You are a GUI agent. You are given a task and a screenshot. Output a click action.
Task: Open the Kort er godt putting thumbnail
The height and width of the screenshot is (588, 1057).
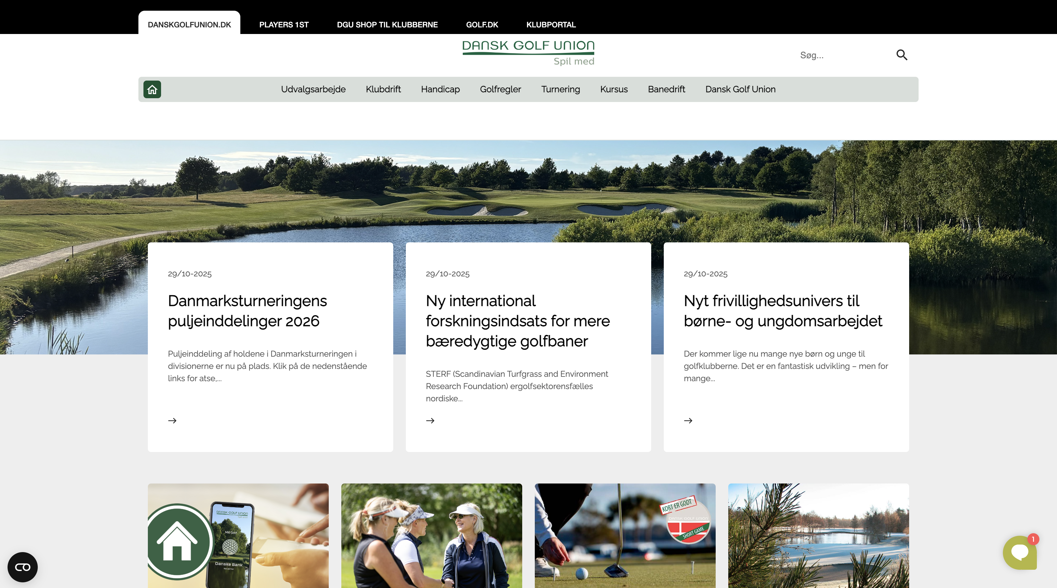pos(624,535)
